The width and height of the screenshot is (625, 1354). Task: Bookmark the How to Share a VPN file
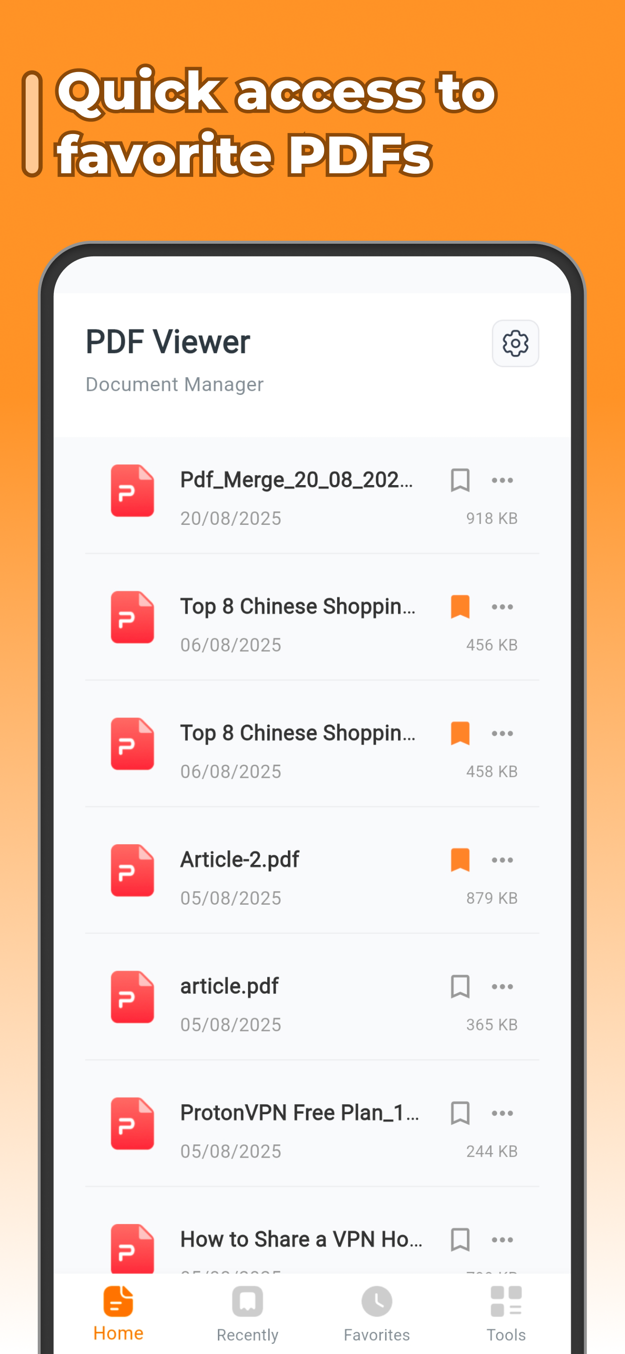[x=459, y=1240]
